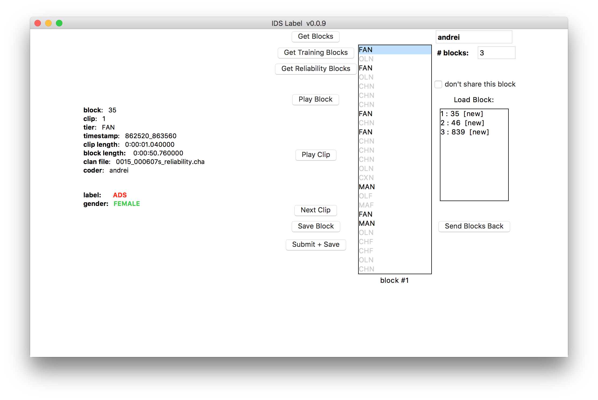Click Send Blocks Back
The height and width of the screenshot is (400, 598).
point(474,226)
